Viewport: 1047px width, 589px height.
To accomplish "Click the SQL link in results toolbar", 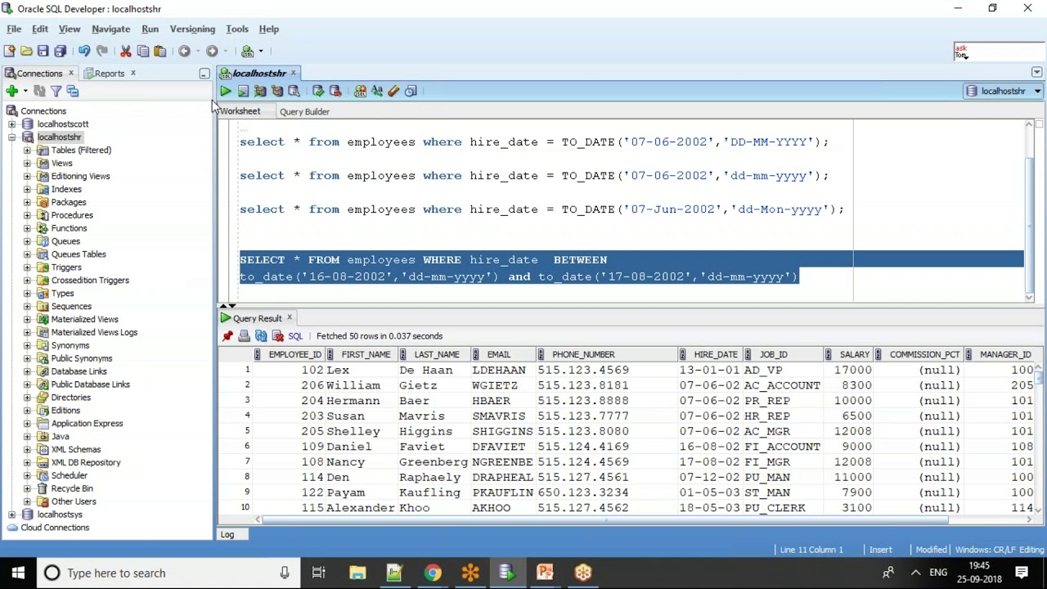I will 295,336.
